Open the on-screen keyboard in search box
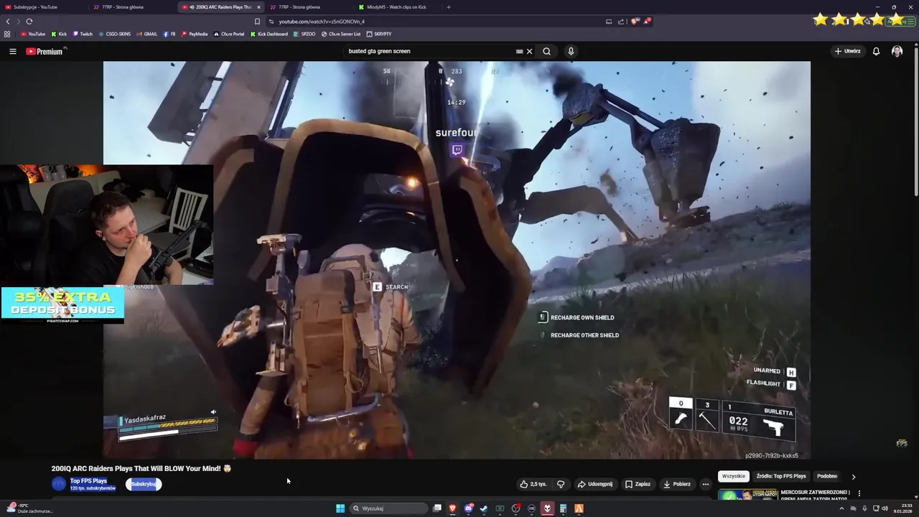This screenshot has height=517, width=919. pyautogui.click(x=519, y=51)
